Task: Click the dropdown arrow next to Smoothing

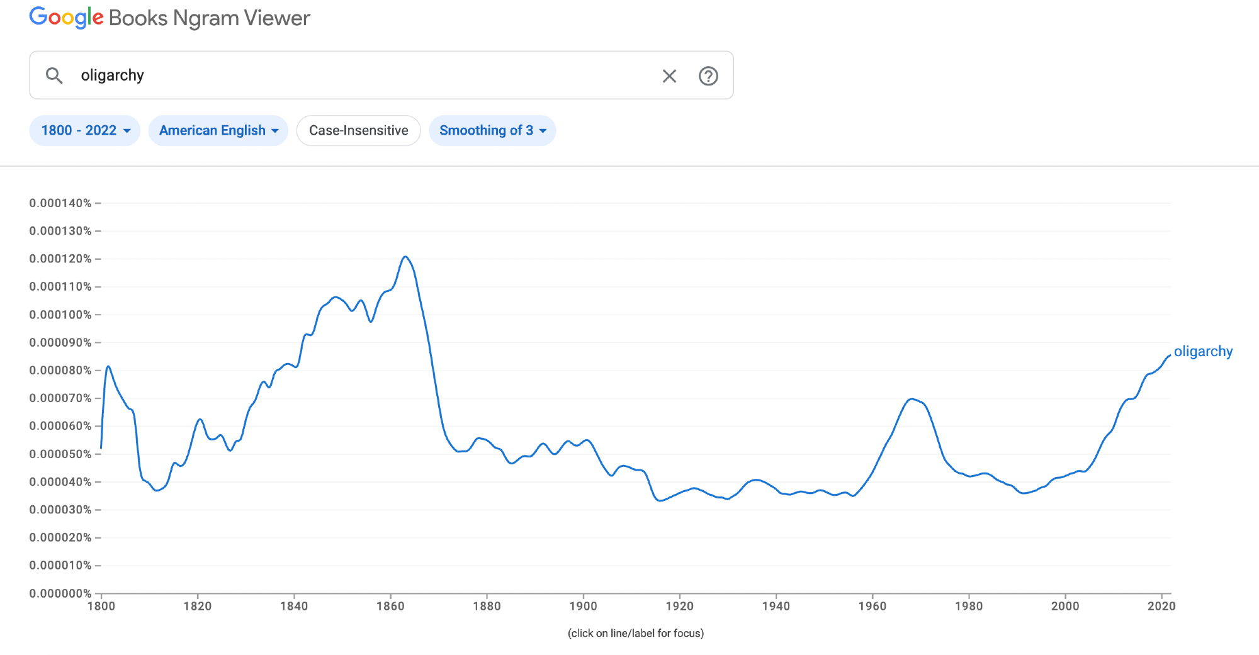Action: [x=543, y=131]
